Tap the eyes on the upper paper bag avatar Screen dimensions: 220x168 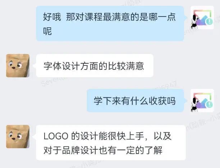(x=15, y=65)
